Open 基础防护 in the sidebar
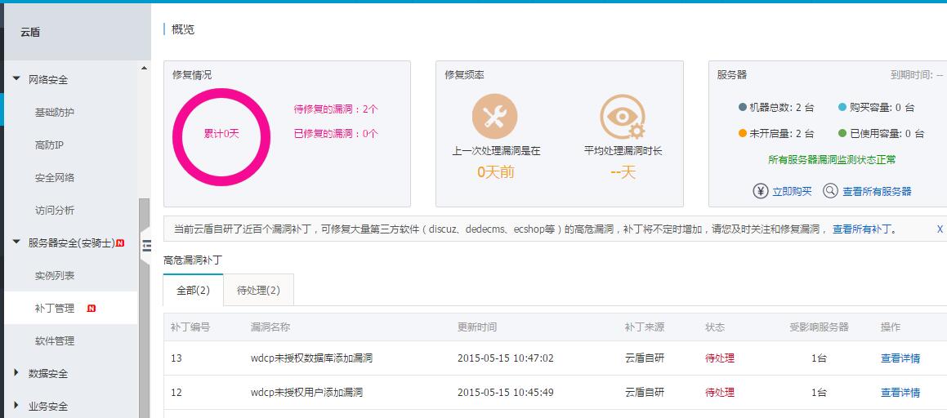The image size is (947, 418). point(55,113)
